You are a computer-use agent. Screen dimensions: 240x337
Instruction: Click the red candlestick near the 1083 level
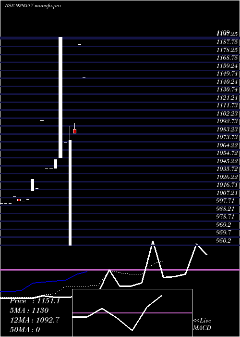pos(74,131)
